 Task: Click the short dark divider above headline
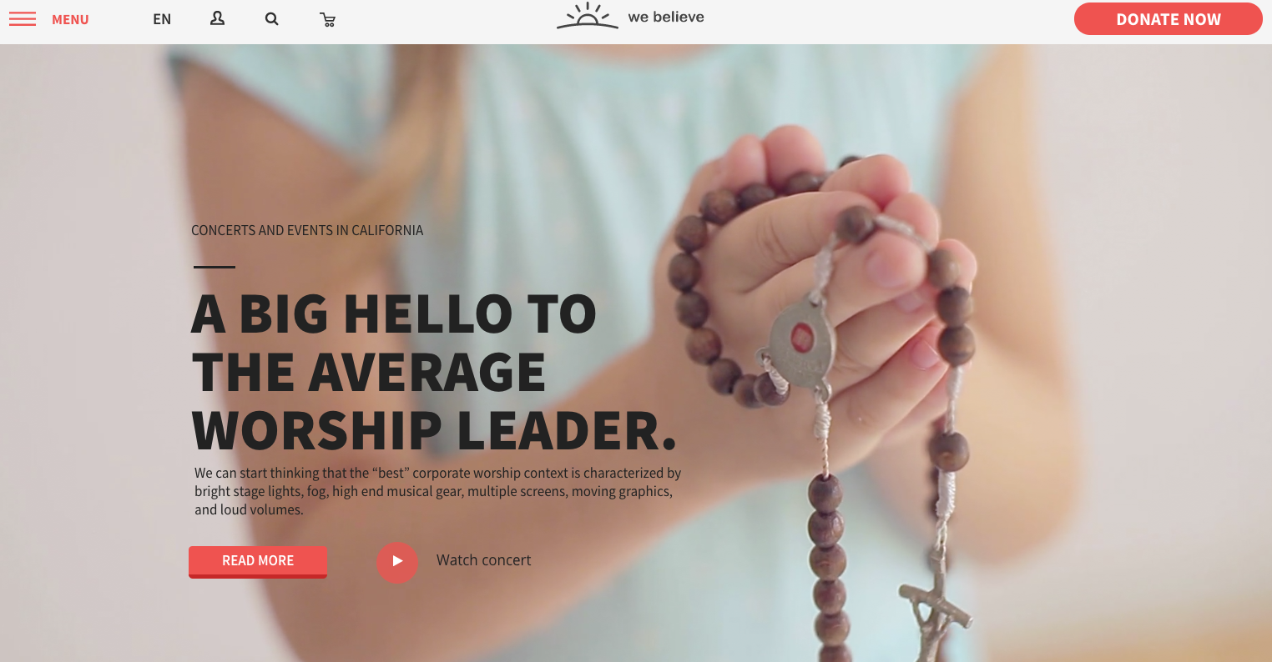click(215, 267)
